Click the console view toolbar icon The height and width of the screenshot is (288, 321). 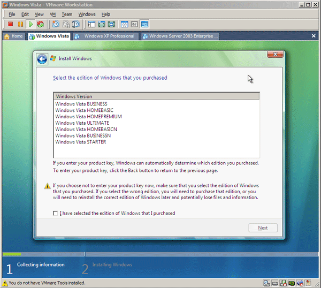(144, 24)
